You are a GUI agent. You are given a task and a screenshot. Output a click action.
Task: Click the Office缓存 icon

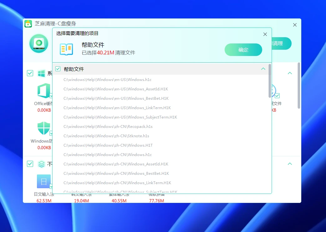click(43, 91)
